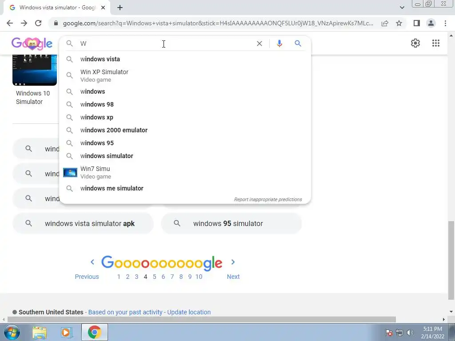
Task: Click horizontal scrollbar right arrow
Action: click(x=444, y=319)
